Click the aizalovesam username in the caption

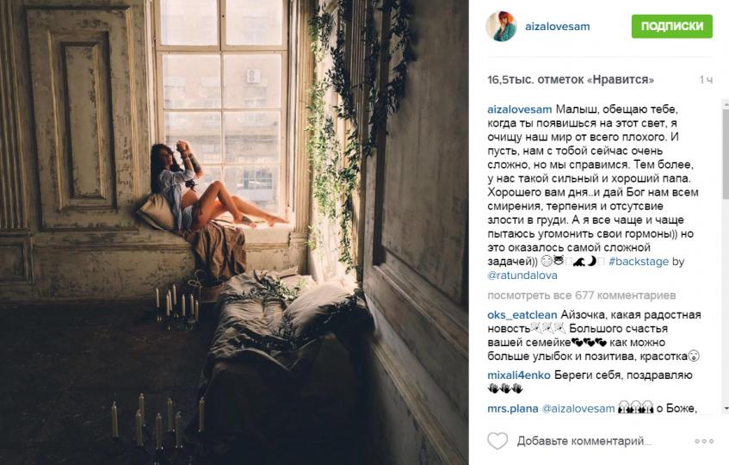519,109
